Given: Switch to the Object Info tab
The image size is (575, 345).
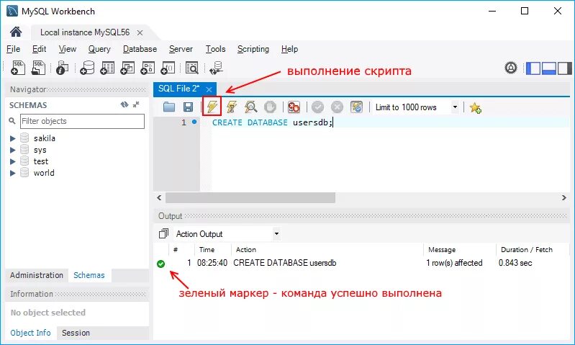Looking at the screenshot, I should pos(30,333).
